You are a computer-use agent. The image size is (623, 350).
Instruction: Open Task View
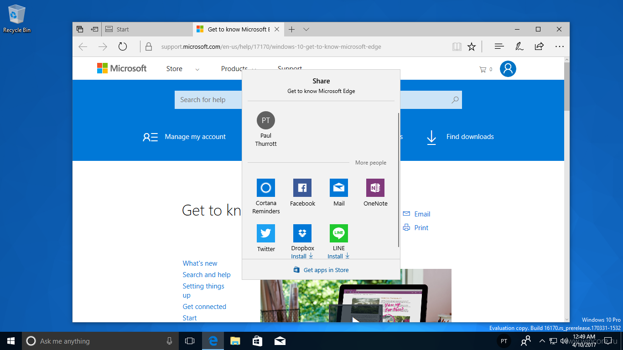(x=190, y=341)
